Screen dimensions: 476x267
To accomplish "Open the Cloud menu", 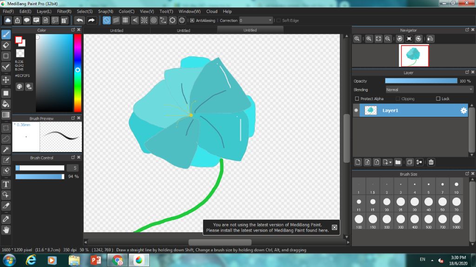I will (x=212, y=12).
